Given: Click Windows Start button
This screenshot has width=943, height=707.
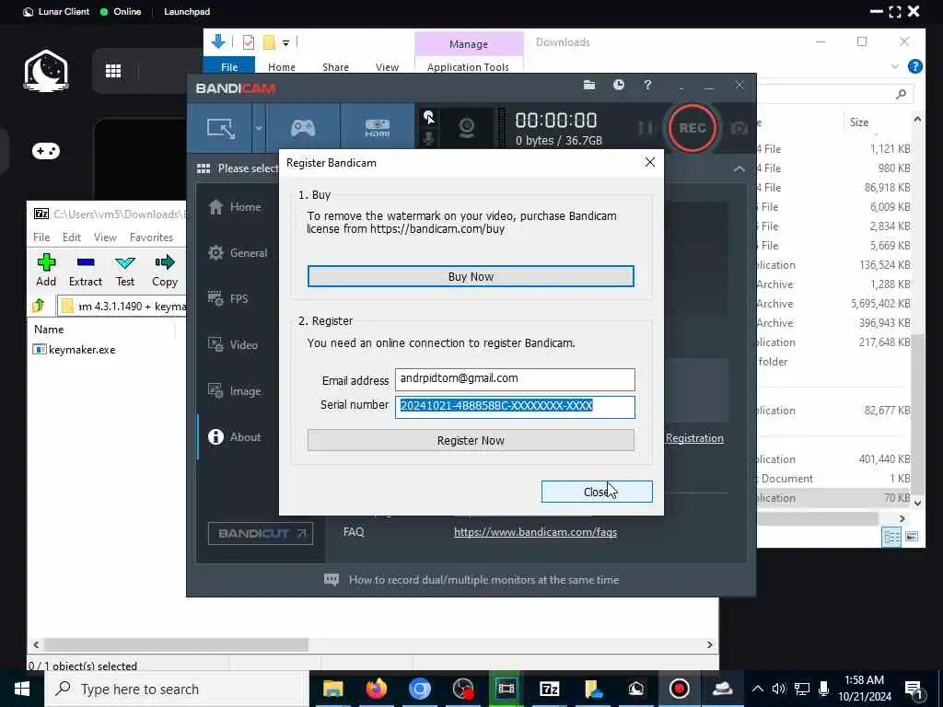Looking at the screenshot, I should click(22, 689).
